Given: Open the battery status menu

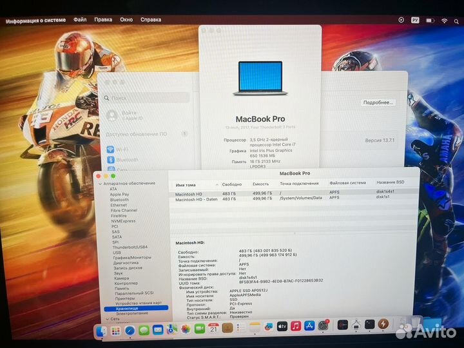Looking at the screenshot, I should click(430, 21).
